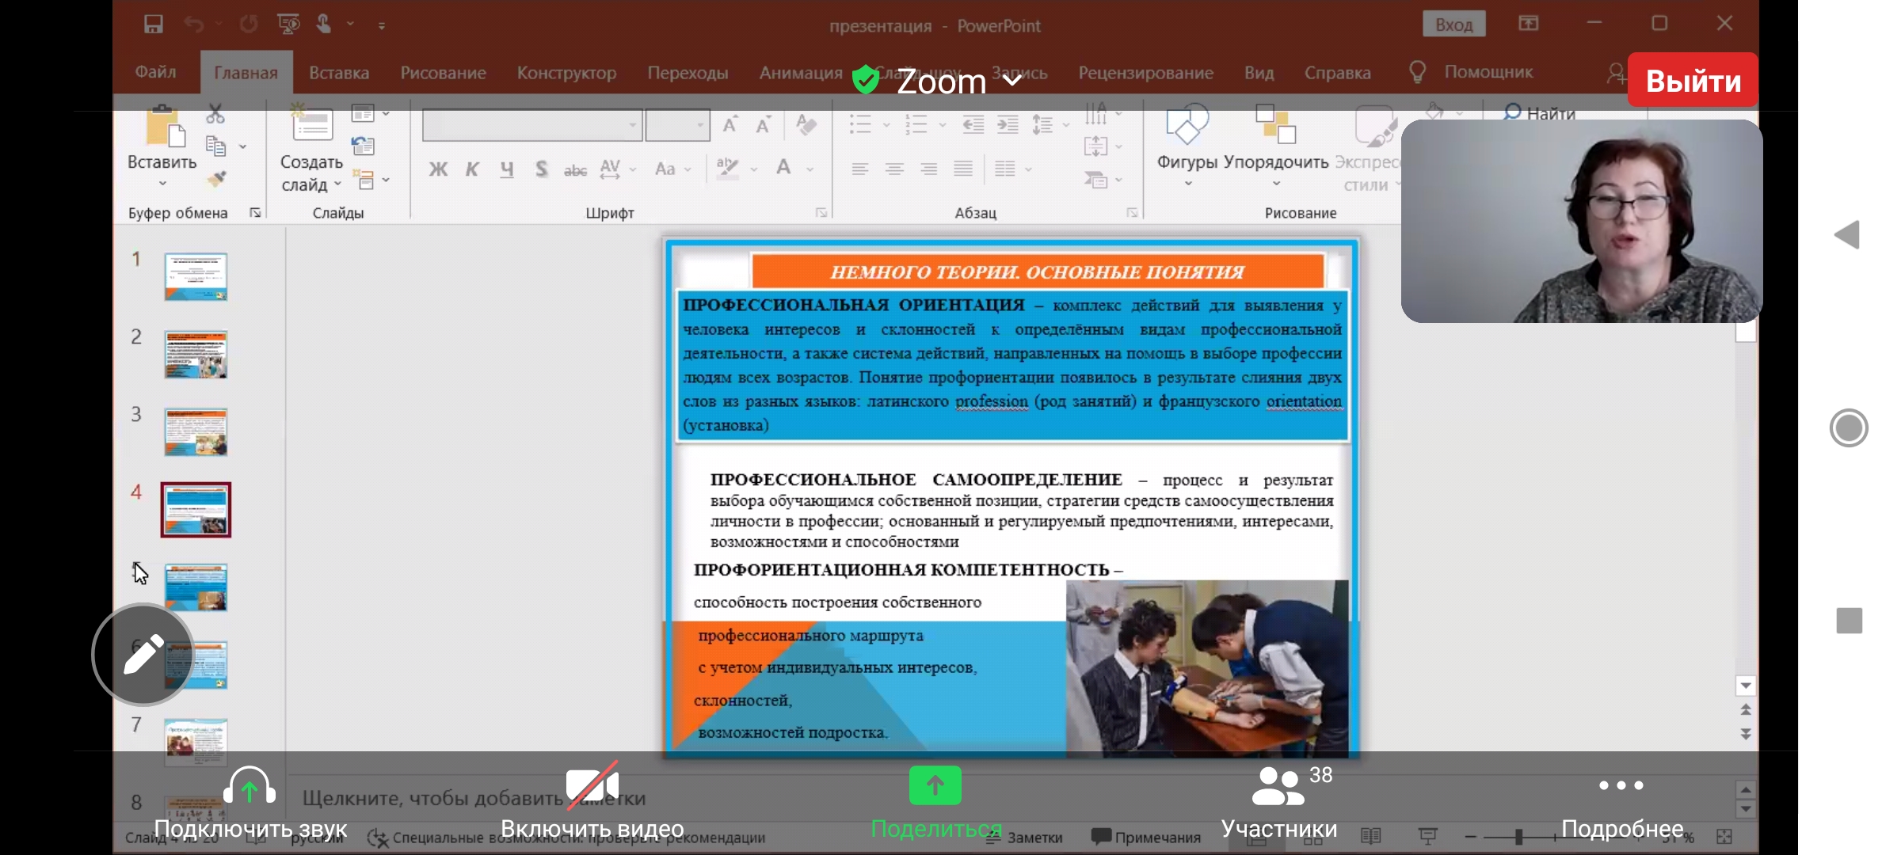Adjust the zoom slider in status bar
This screenshot has width=1901, height=855.
(x=1518, y=837)
